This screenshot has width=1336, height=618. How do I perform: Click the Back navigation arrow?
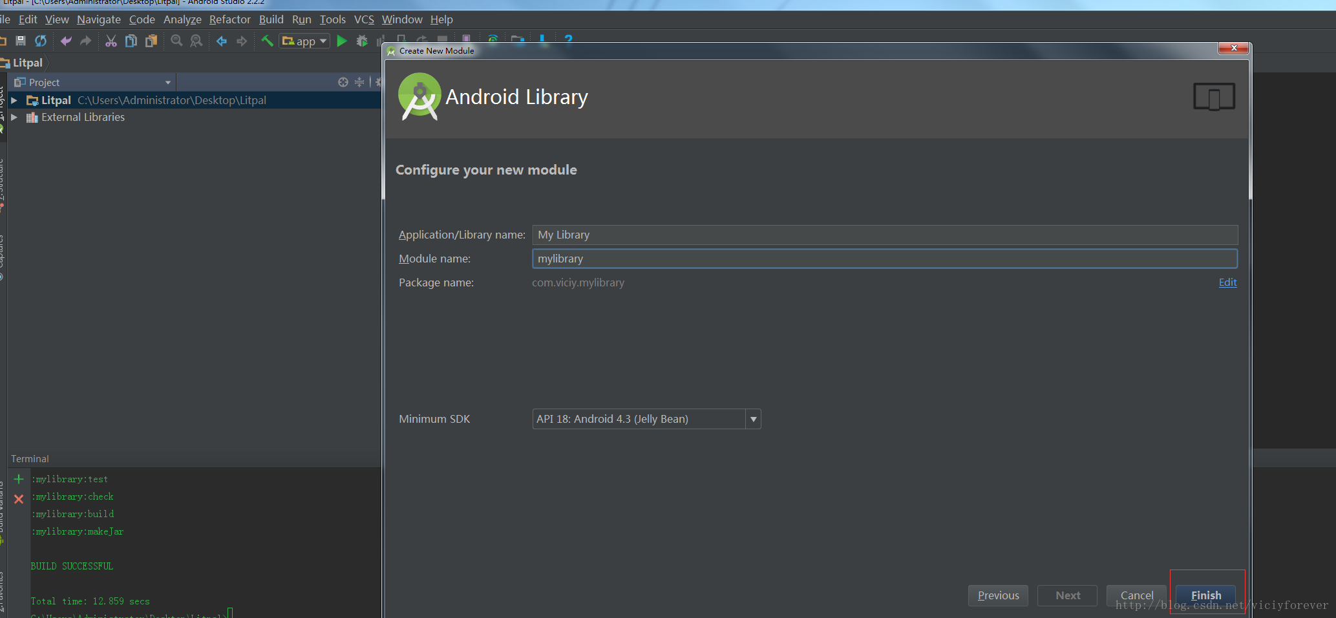[x=222, y=41]
